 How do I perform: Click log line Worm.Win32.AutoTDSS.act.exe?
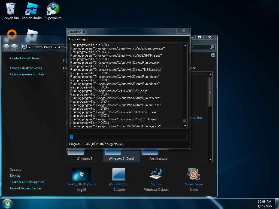(x=116, y=70)
